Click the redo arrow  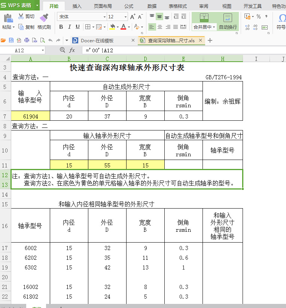58,40
